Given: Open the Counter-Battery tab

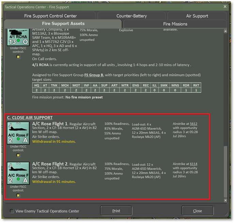Looking at the screenshot, I should 131,16.
